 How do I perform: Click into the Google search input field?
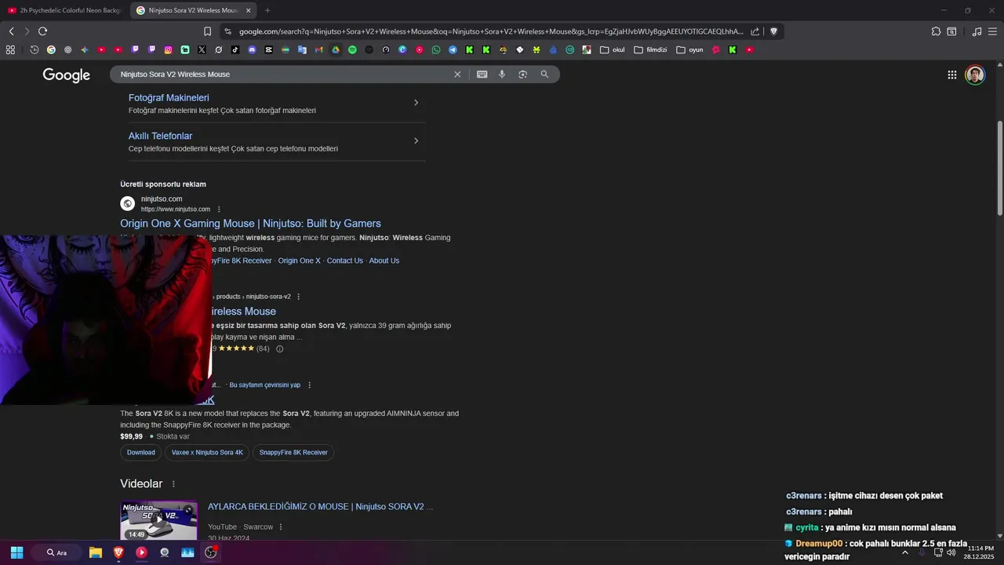(x=282, y=75)
